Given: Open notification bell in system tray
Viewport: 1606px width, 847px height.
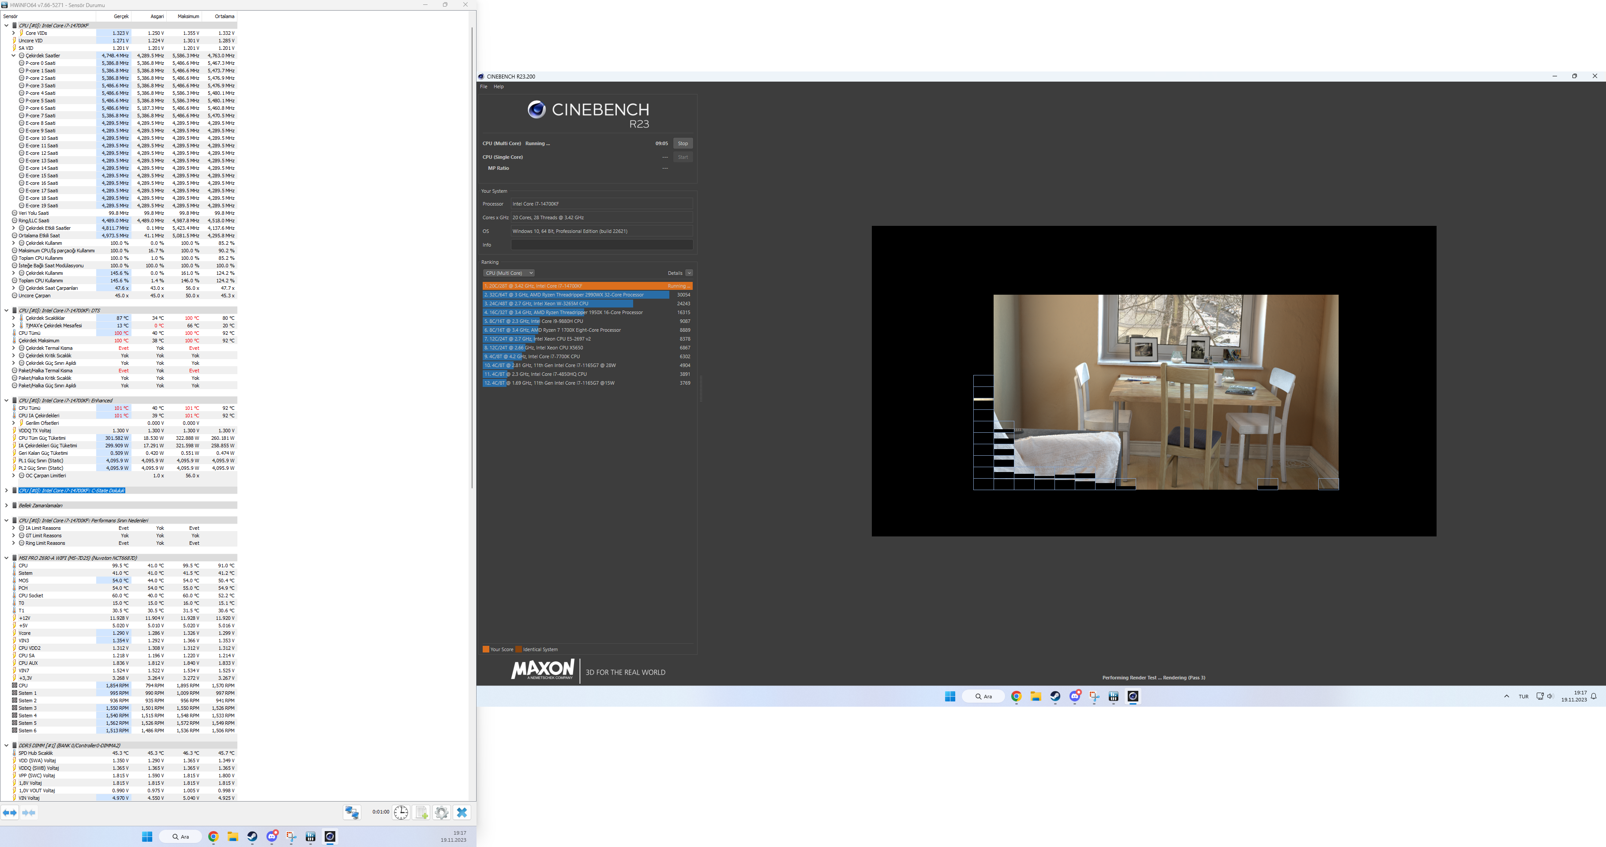Looking at the screenshot, I should (x=1594, y=697).
